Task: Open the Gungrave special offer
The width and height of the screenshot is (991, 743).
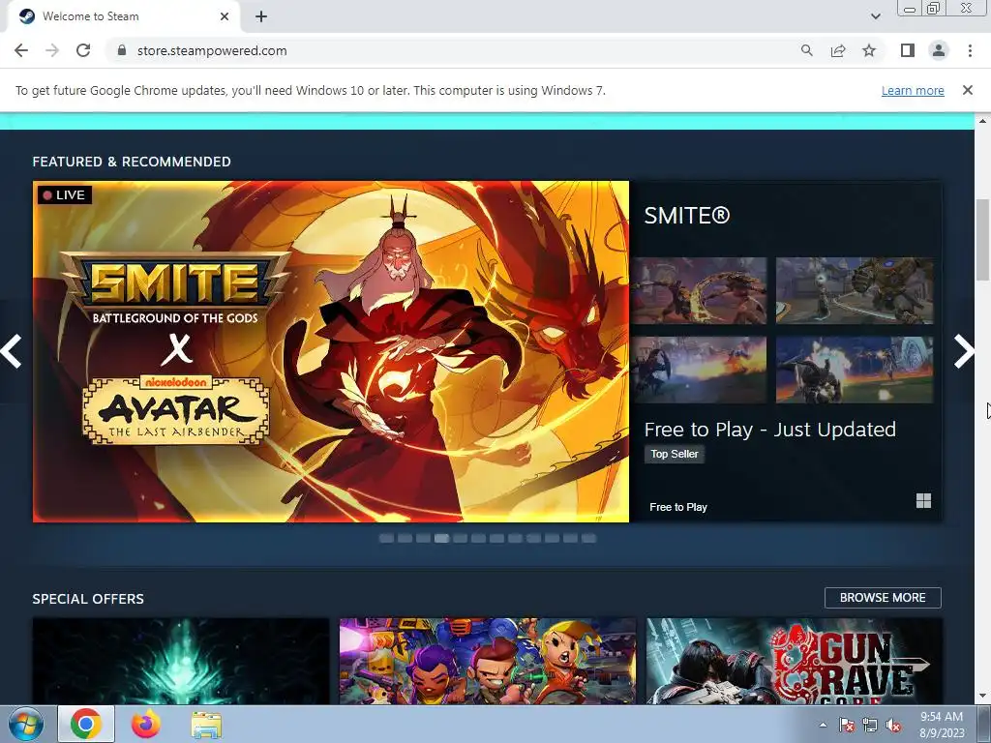Action: [794, 661]
